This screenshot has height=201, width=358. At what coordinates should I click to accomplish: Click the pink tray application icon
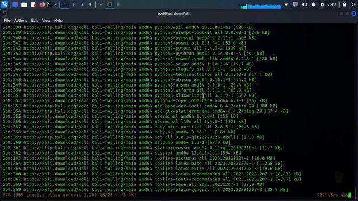[295, 4]
